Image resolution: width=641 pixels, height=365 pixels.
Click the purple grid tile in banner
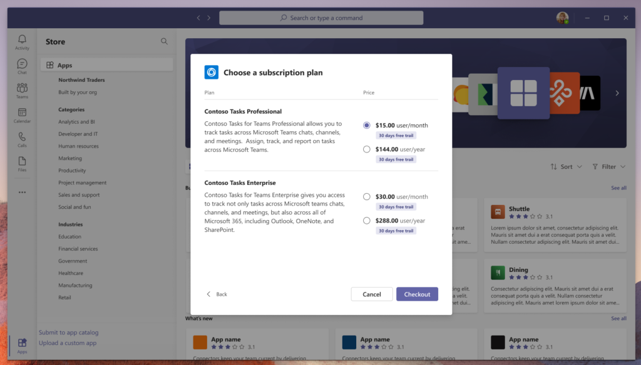pyautogui.click(x=523, y=93)
